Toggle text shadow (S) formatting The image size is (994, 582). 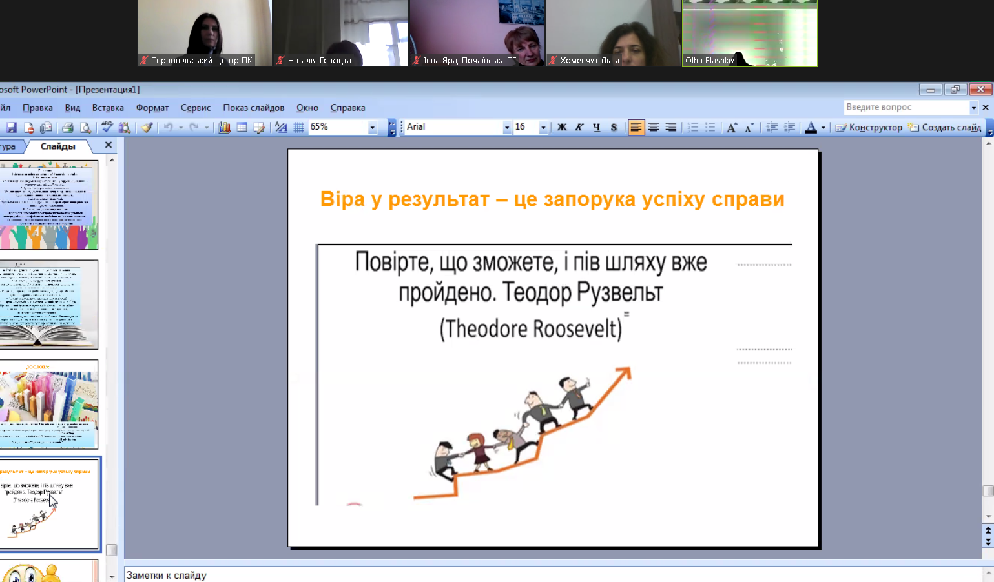pos(614,127)
